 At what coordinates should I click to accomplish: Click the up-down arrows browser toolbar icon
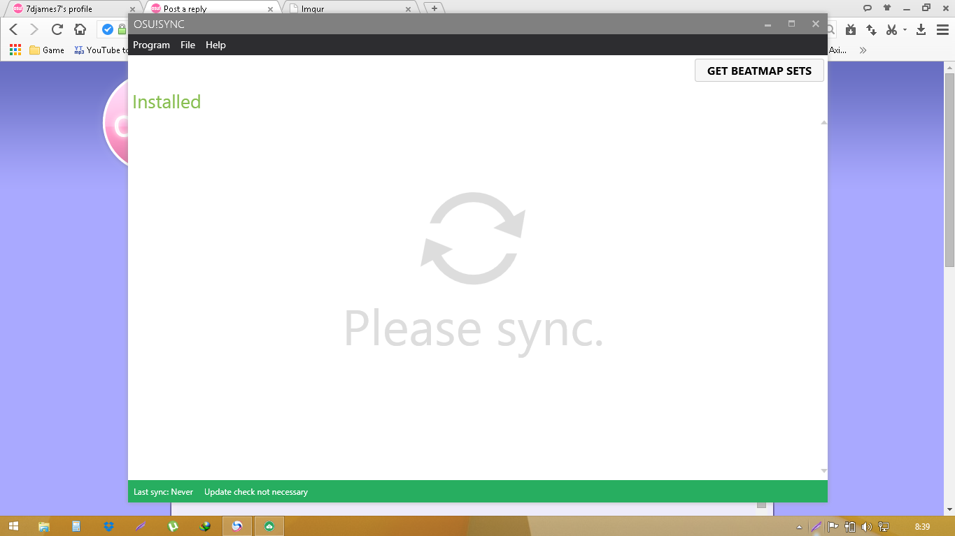pyautogui.click(x=871, y=29)
